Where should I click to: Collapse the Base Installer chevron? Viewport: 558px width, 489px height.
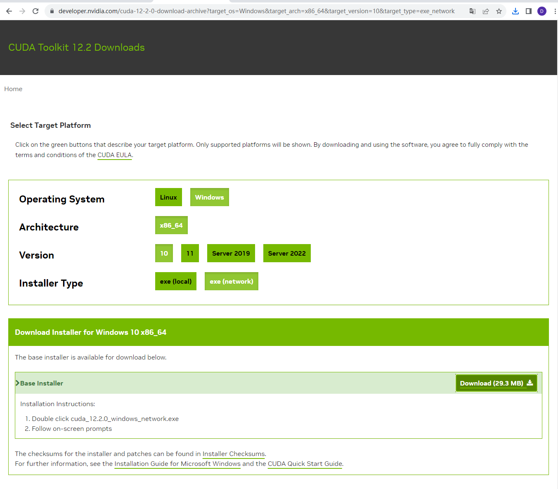tap(17, 383)
